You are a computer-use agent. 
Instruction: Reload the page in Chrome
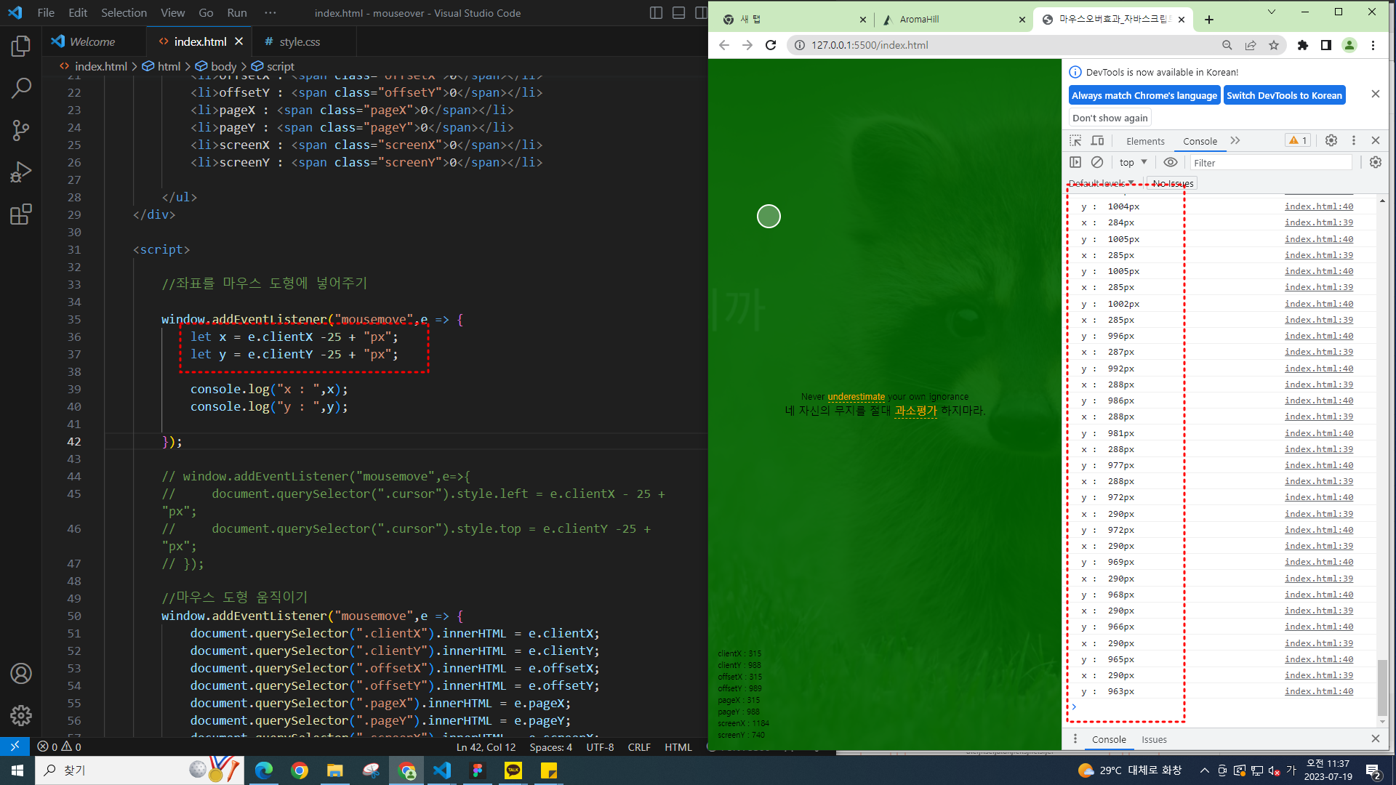pyautogui.click(x=771, y=45)
